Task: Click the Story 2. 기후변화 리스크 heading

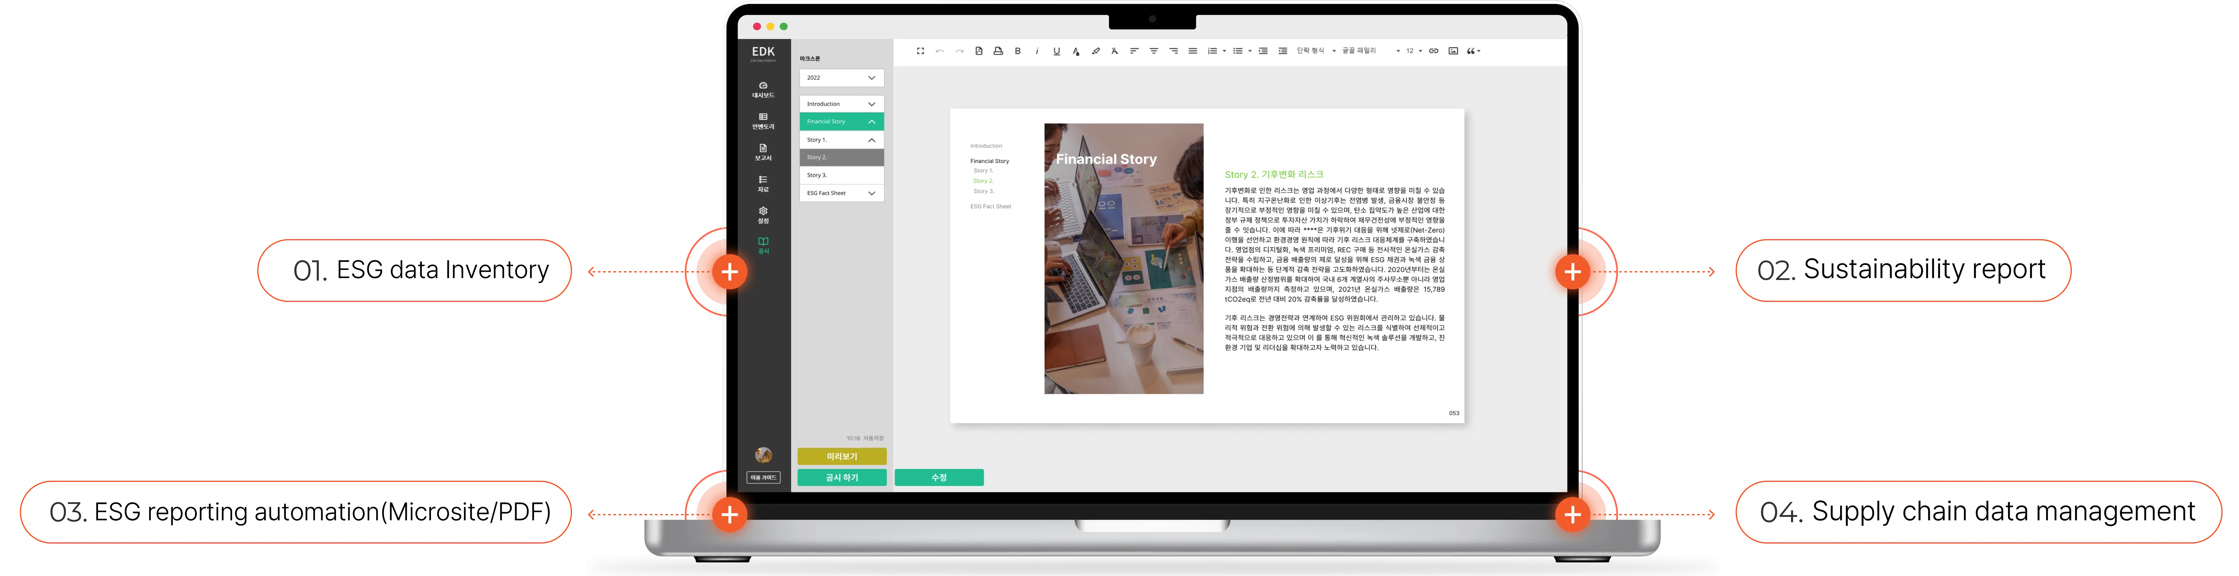Action: pos(1273,175)
